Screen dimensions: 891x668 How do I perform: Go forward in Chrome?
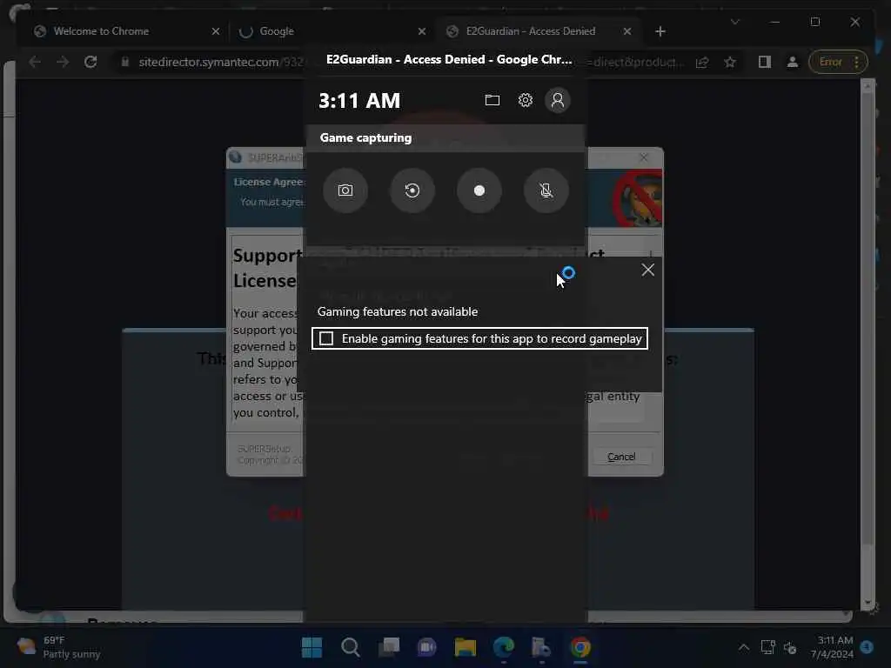pyautogui.click(x=63, y=62)
